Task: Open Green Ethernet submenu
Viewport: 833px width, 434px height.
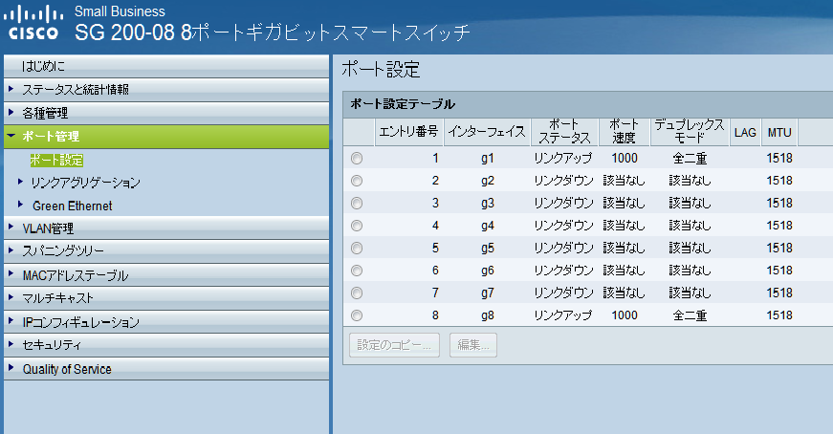Action: click(73, 206)
